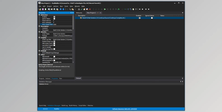The image size is (222, 112).
Task: Switch to the Welcome tab
Action: (x=79, y=13)
